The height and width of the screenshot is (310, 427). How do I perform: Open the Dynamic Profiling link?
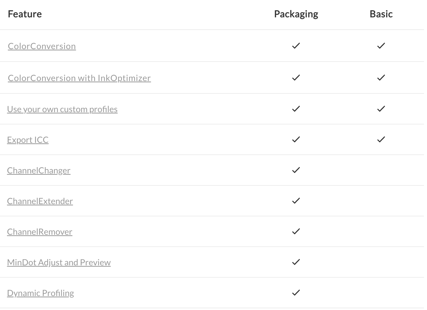[41, 293]
